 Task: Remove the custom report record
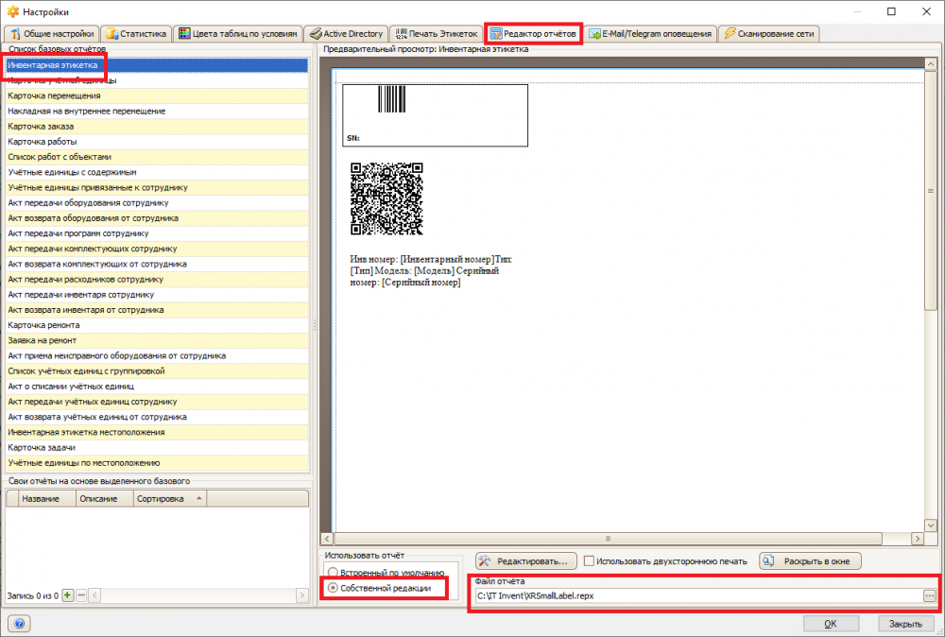point(81,595)
